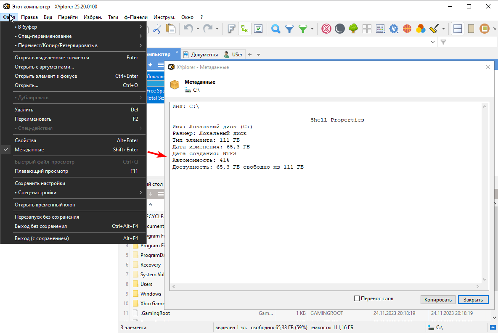
Task: Click inside the address bar field
Action: coord(287,42)
